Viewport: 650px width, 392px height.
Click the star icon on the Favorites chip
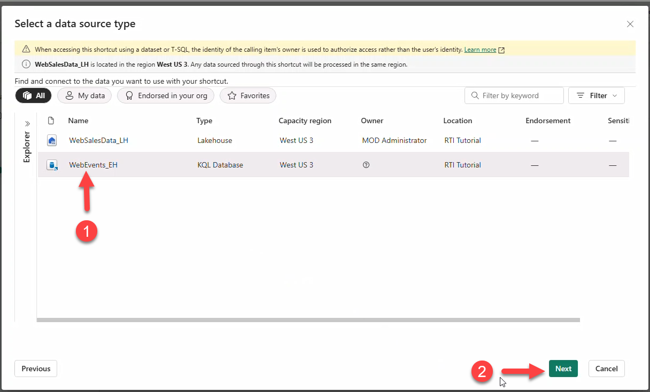click(x=232, y=95)
